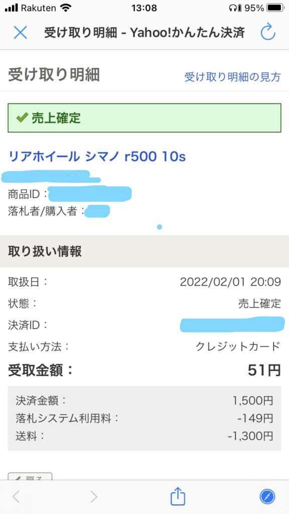Tap the 戻る button at page bottom

[x=30, y=476]
